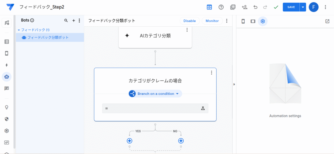Collapse the フィードバック (1) bot group

point(19,30)
